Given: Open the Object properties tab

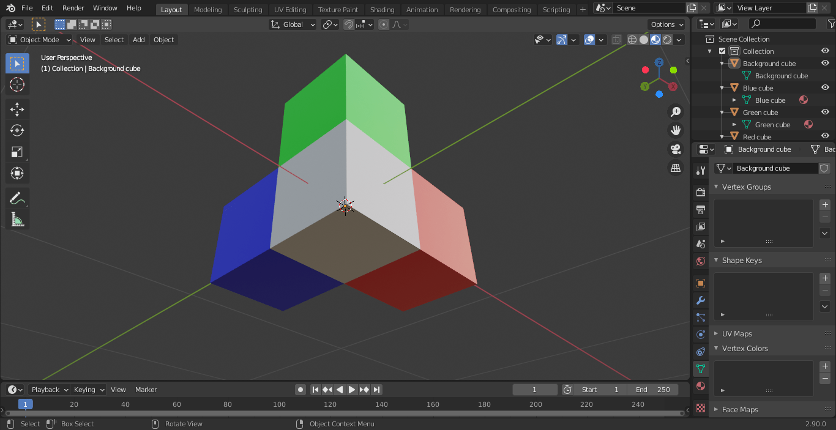Looking at the screenshot, I should click(x=701, y=283).
